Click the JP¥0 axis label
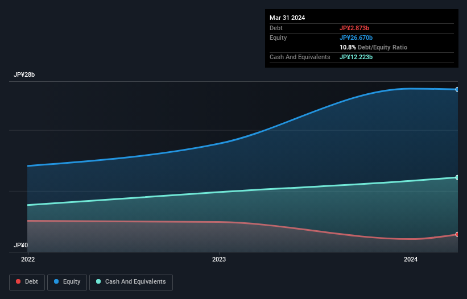The image size is (467, 299). [x=20, y=245]
